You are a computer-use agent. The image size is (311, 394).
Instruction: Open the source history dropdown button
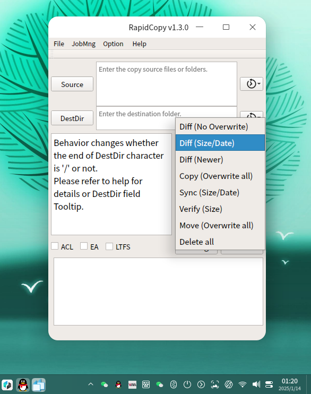[x=252, y=84]
